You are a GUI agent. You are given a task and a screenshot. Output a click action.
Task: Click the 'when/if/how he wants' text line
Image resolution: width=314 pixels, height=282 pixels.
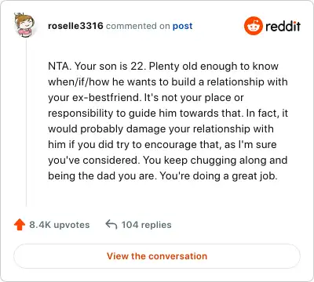[x=168, y=82]
